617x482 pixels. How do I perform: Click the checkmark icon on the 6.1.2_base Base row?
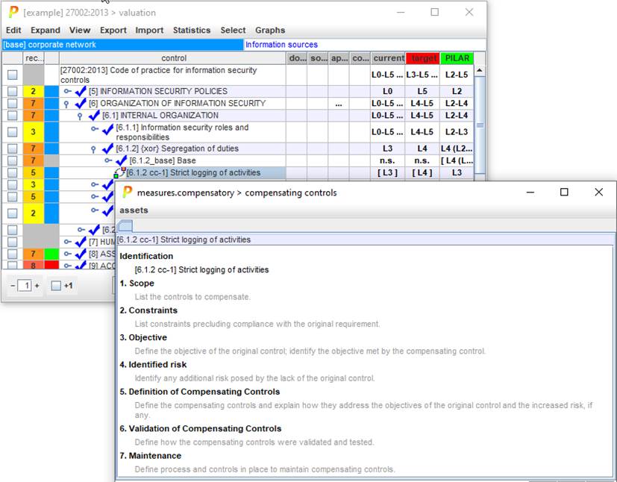(121, 160)
